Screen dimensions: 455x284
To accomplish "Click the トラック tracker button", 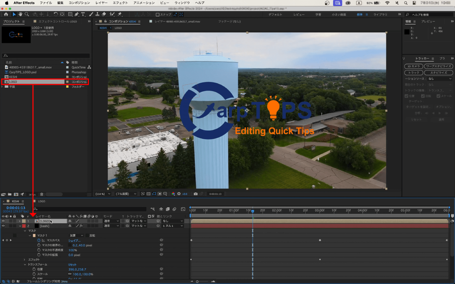I will (414, 72).
